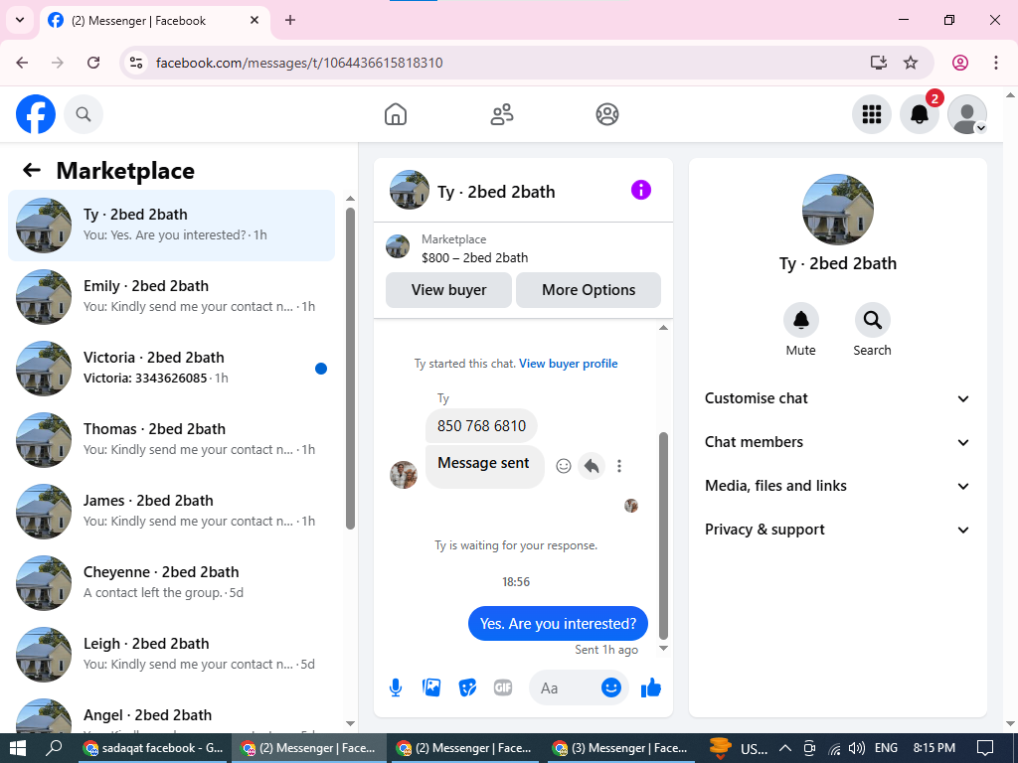Expand the Customise chat section
Screen dimensions: 1018x763
[x=837, y=398]
